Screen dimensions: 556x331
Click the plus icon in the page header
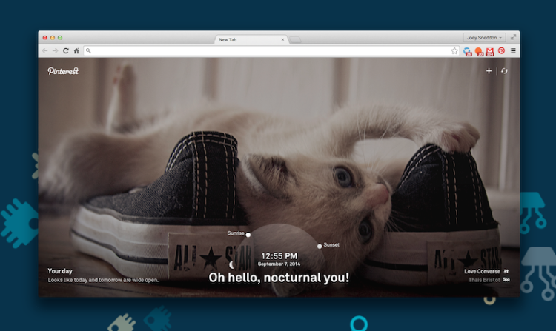[489, 71]
